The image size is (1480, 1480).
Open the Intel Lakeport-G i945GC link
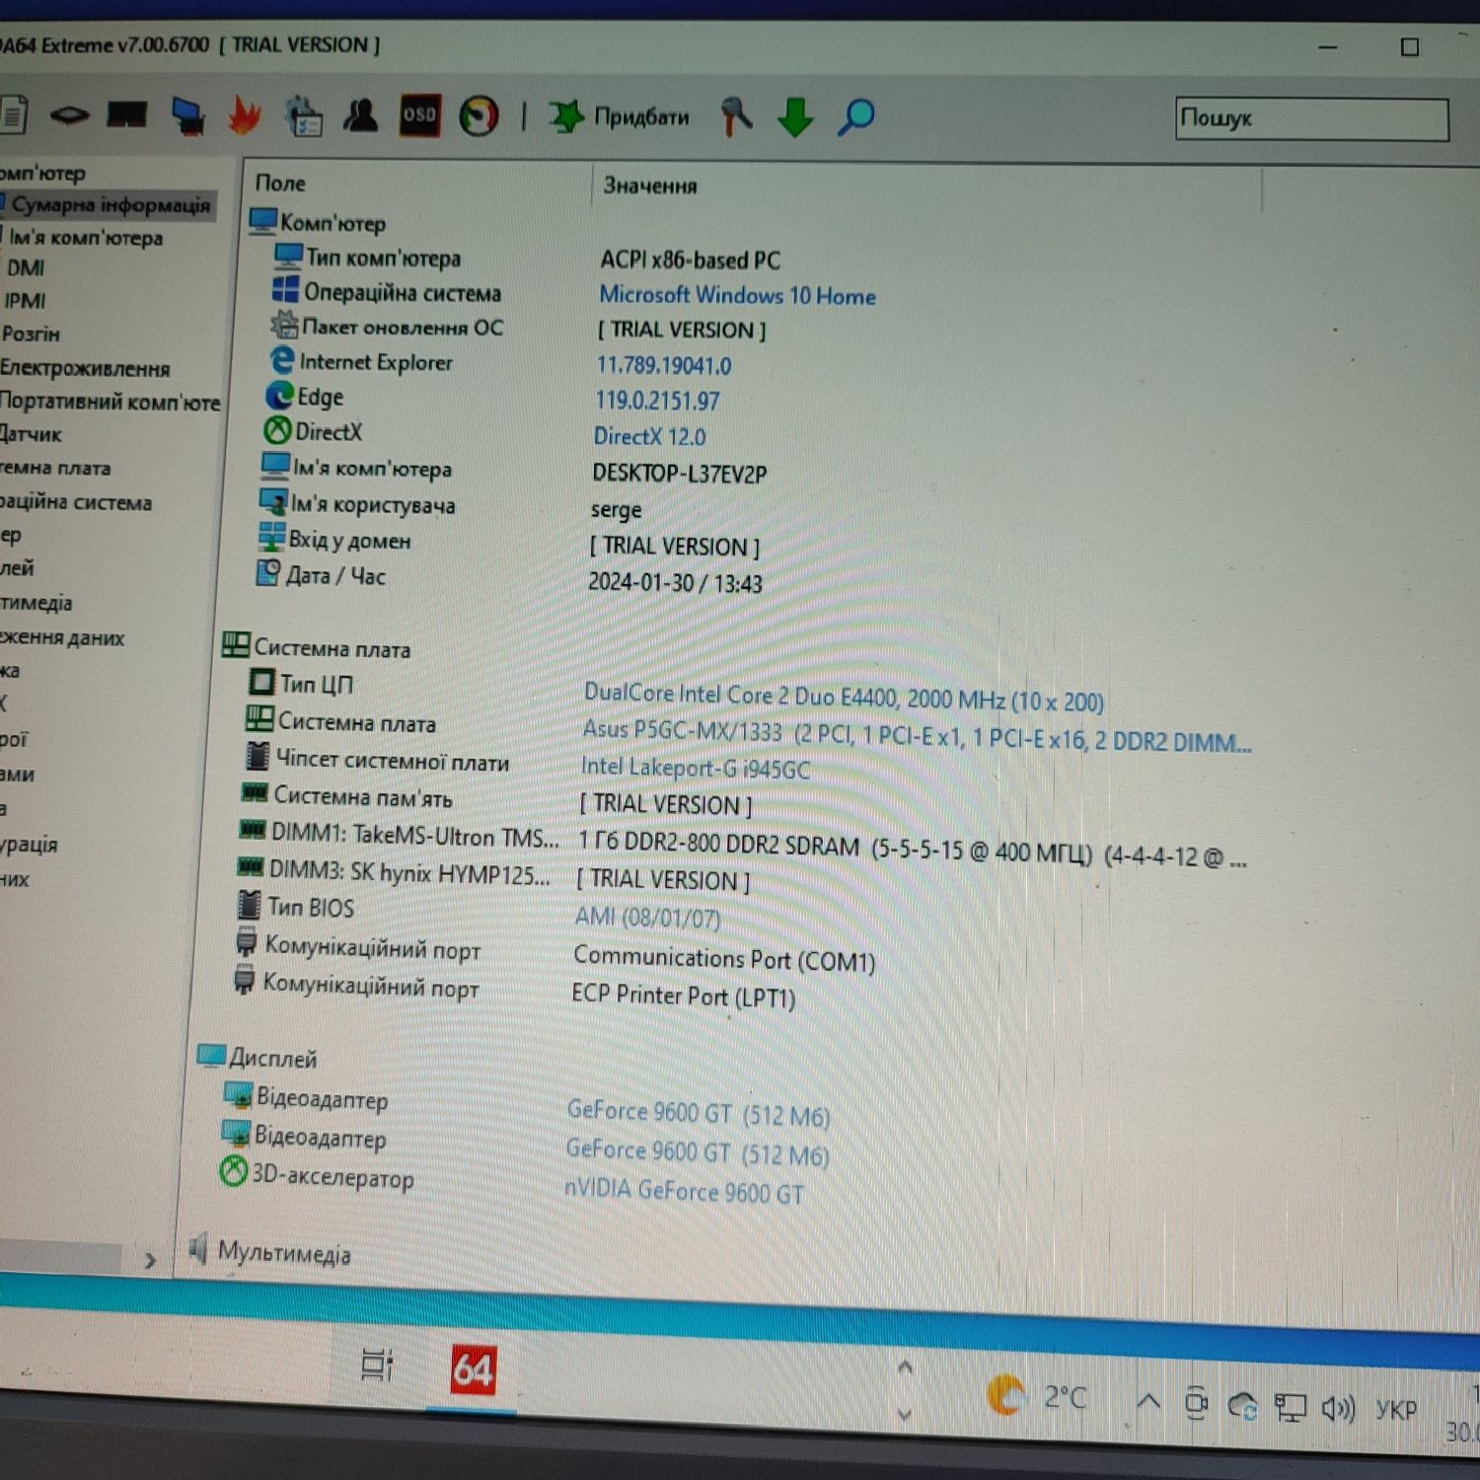pos(696,768)
